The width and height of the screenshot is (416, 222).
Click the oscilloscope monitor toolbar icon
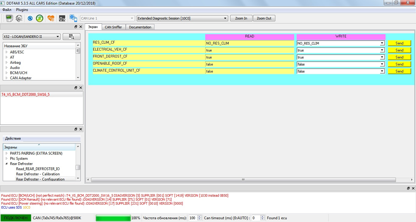[9, 18]
